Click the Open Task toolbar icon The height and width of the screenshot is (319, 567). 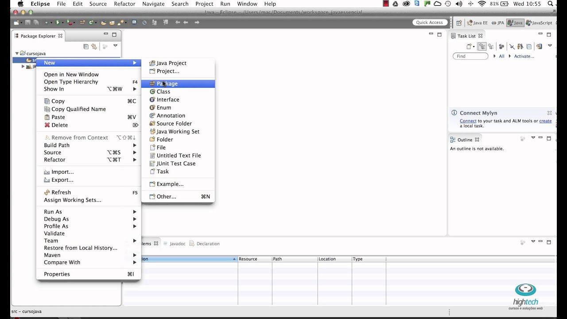pyautogui.click(x=112, y=22)
